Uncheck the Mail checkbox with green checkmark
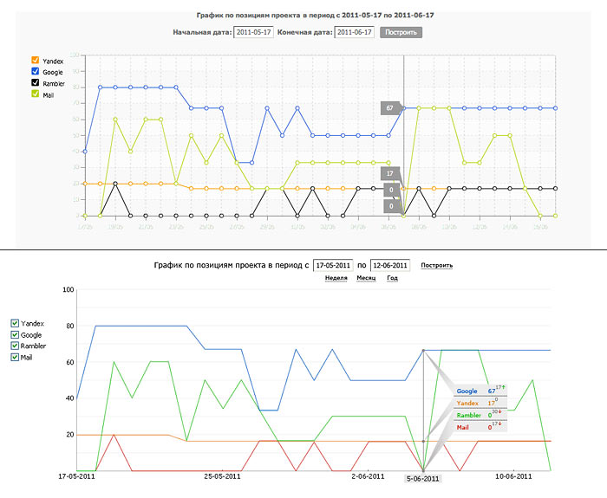 [x=14, y=357]
